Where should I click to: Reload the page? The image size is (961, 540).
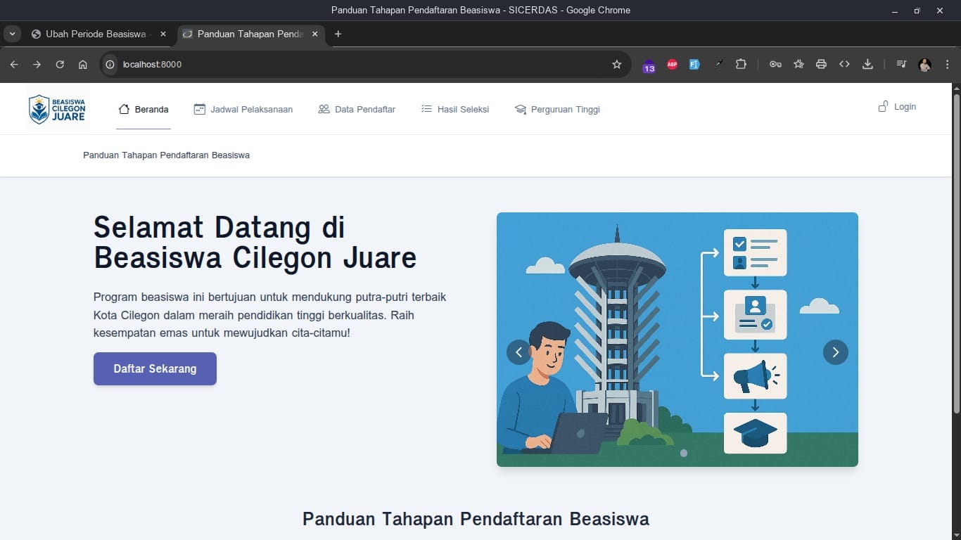click(60, 65)
